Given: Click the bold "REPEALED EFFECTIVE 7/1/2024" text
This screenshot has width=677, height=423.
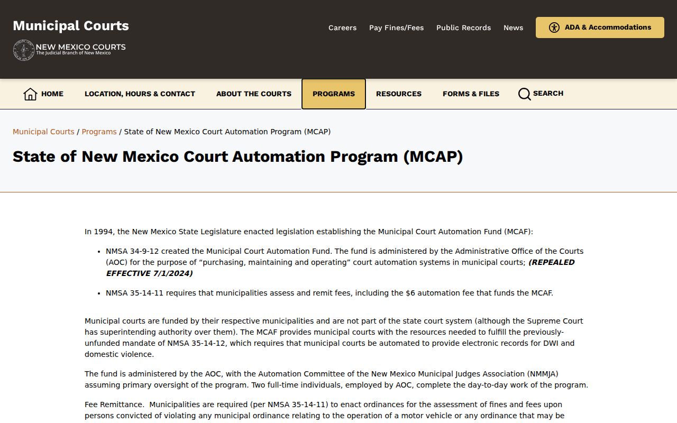Looking at the screenshot, I should point(340,268).
